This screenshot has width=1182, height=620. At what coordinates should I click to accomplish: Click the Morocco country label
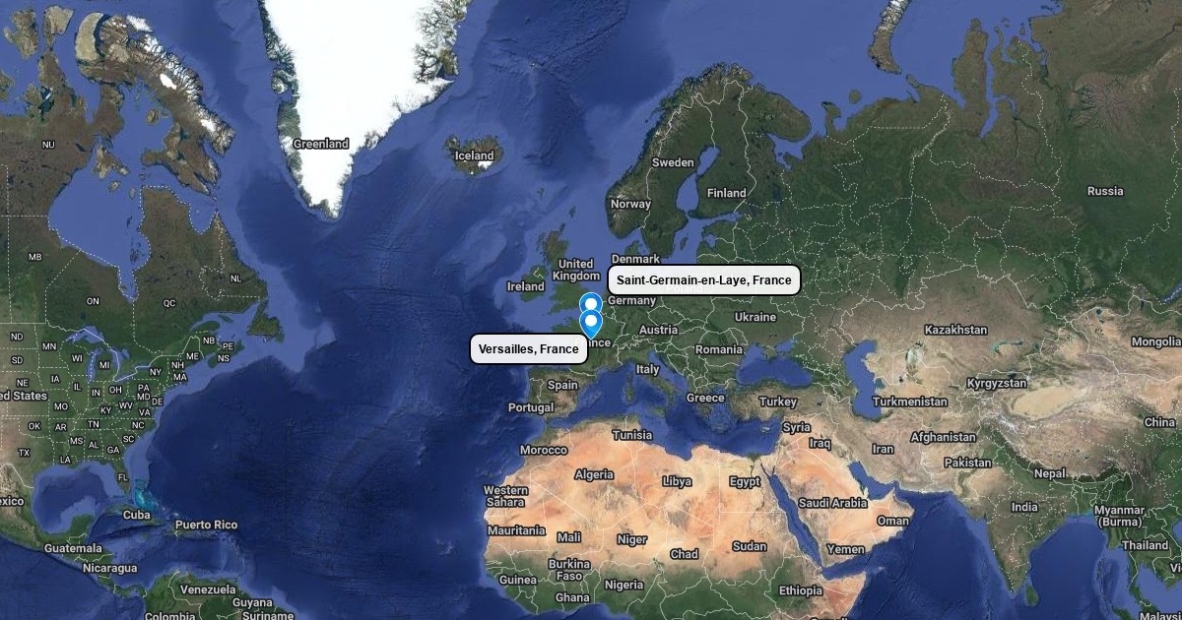[544, 450]
